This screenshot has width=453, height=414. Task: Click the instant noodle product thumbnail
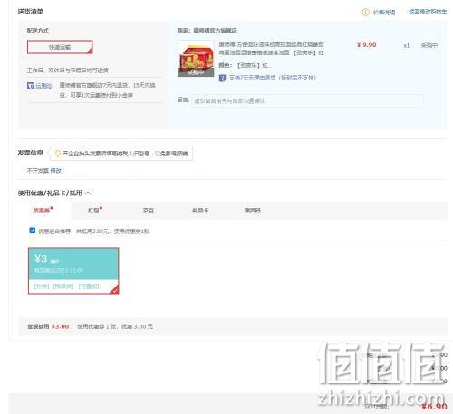point(196,59)
